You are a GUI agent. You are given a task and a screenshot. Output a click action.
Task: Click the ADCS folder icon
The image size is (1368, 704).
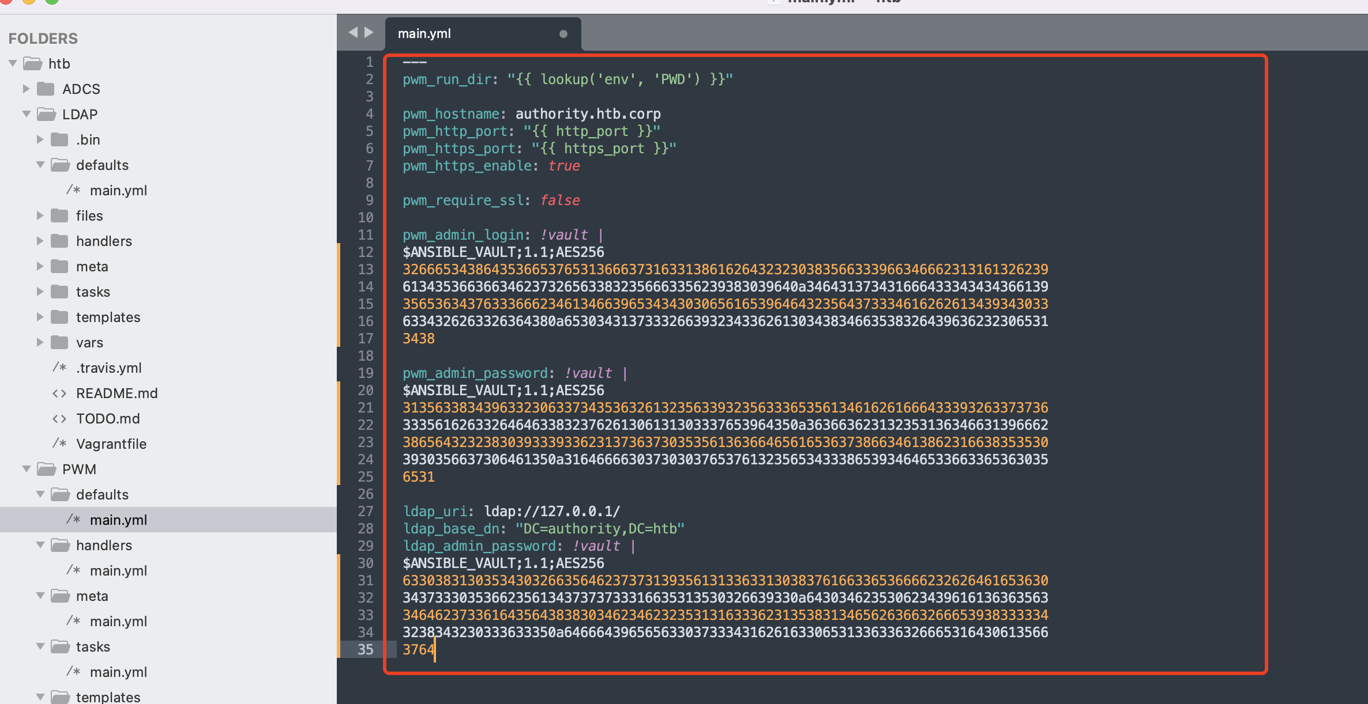pos(46,89)
